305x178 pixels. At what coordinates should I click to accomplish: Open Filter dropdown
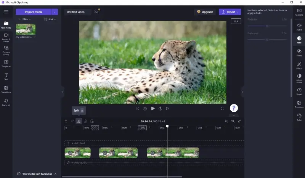tap(25, 19)
